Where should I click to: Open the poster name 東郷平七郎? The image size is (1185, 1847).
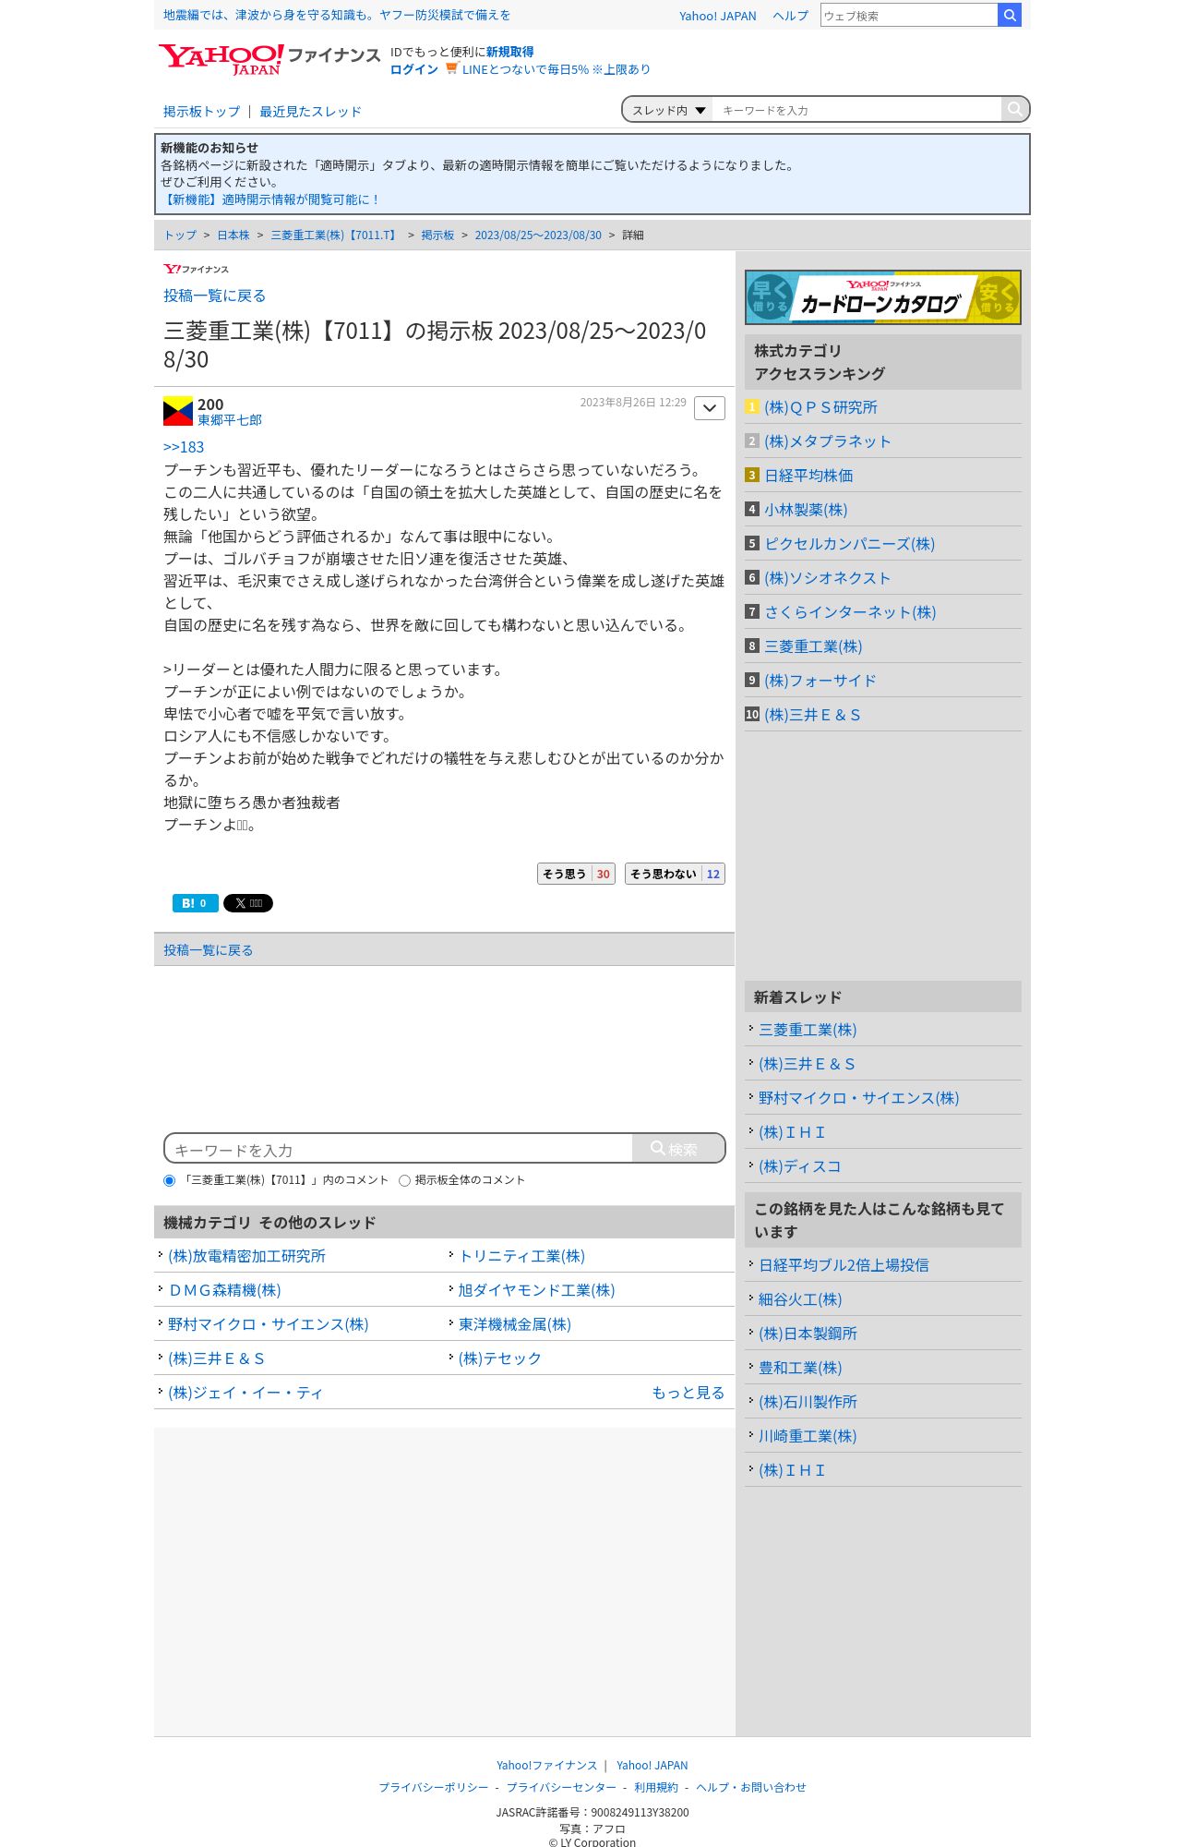[230, 420]
